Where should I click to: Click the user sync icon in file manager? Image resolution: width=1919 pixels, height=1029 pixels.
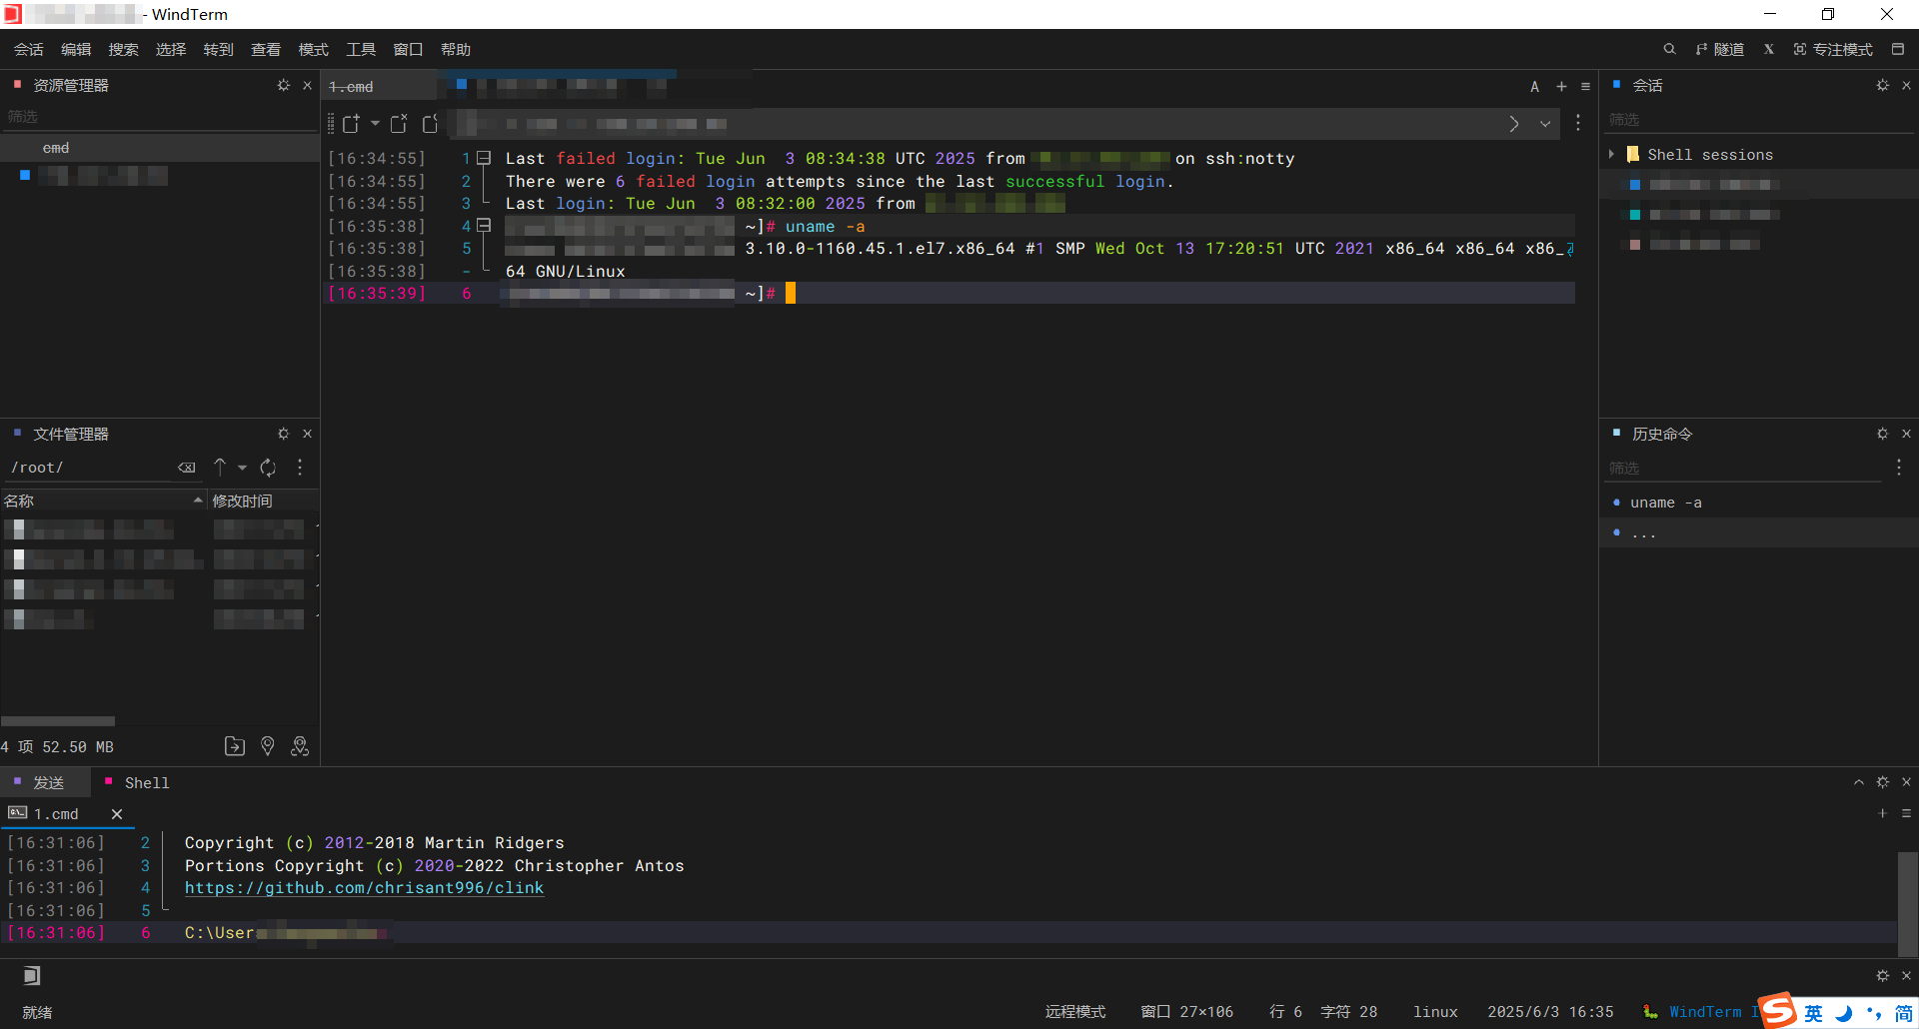coord(299,746)
